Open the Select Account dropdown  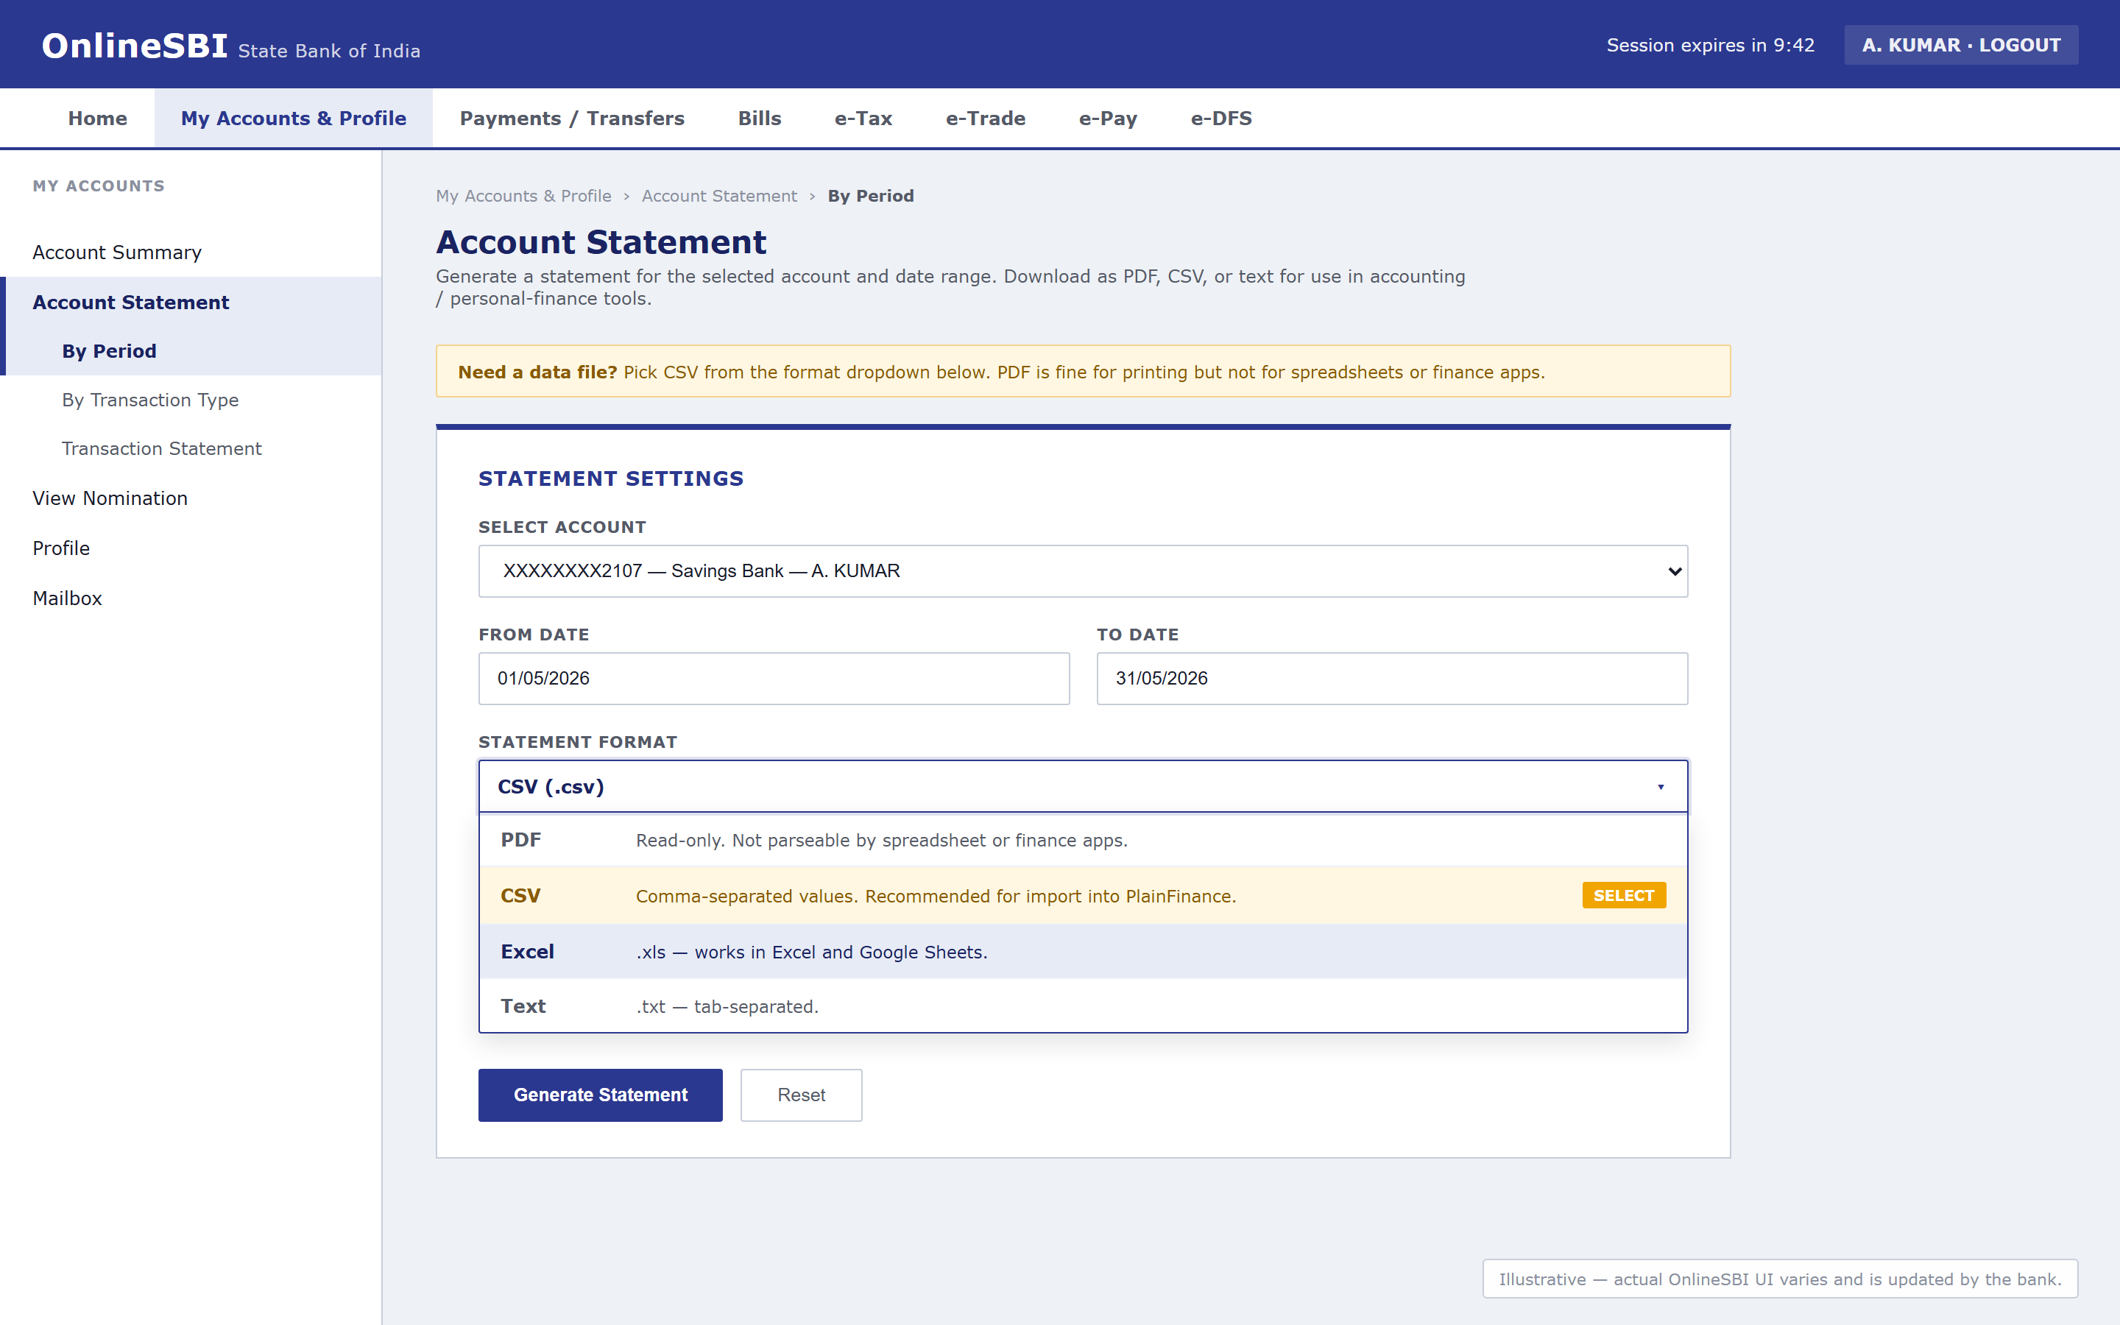[x=1083, y=571]
